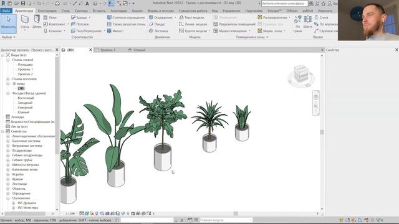Select the INT Монстера family item

point(27,208)
